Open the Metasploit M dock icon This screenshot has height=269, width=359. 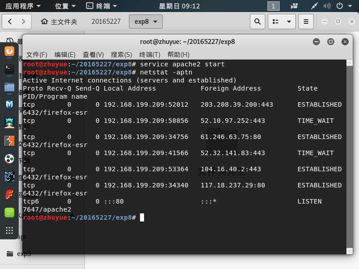[9, 105]
